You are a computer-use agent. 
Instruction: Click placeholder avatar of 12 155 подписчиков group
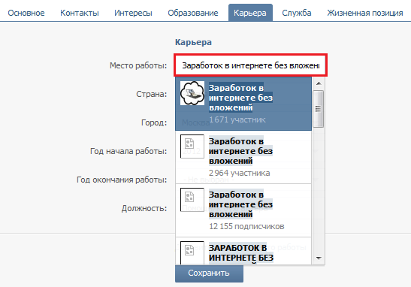(192, 200)
